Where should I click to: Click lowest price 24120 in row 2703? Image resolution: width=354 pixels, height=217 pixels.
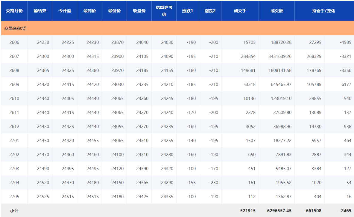(x=118, y=169)
